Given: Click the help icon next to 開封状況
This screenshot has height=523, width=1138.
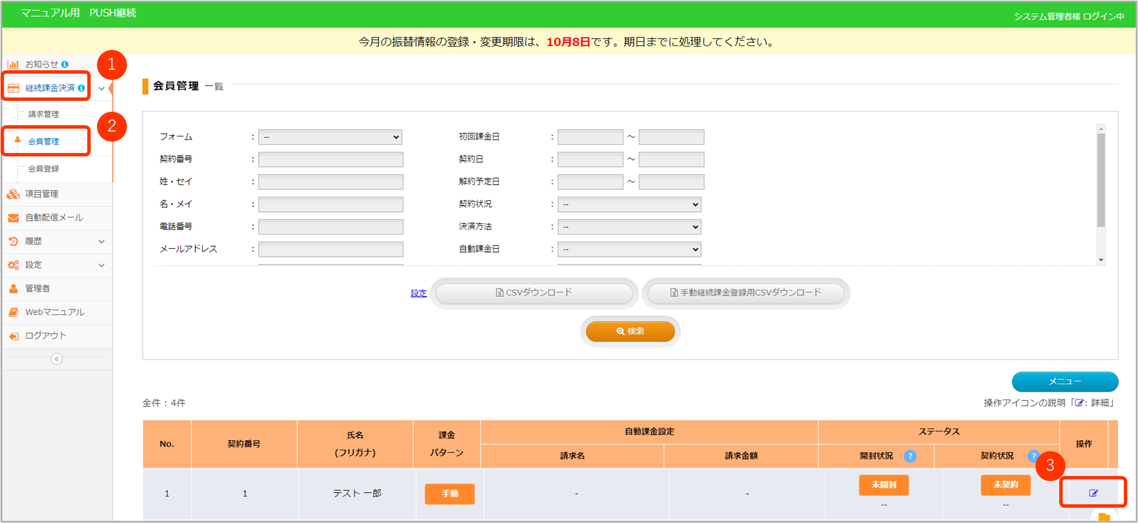Looking at the screenshot, I should tap(910, 456).
